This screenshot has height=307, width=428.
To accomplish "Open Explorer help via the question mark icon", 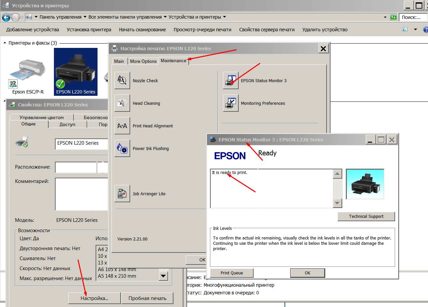I will coord(425,30).
